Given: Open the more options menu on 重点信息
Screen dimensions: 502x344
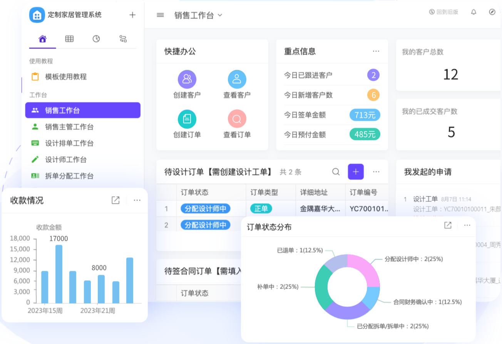Looking at the screenshot, I should (376, 51).
